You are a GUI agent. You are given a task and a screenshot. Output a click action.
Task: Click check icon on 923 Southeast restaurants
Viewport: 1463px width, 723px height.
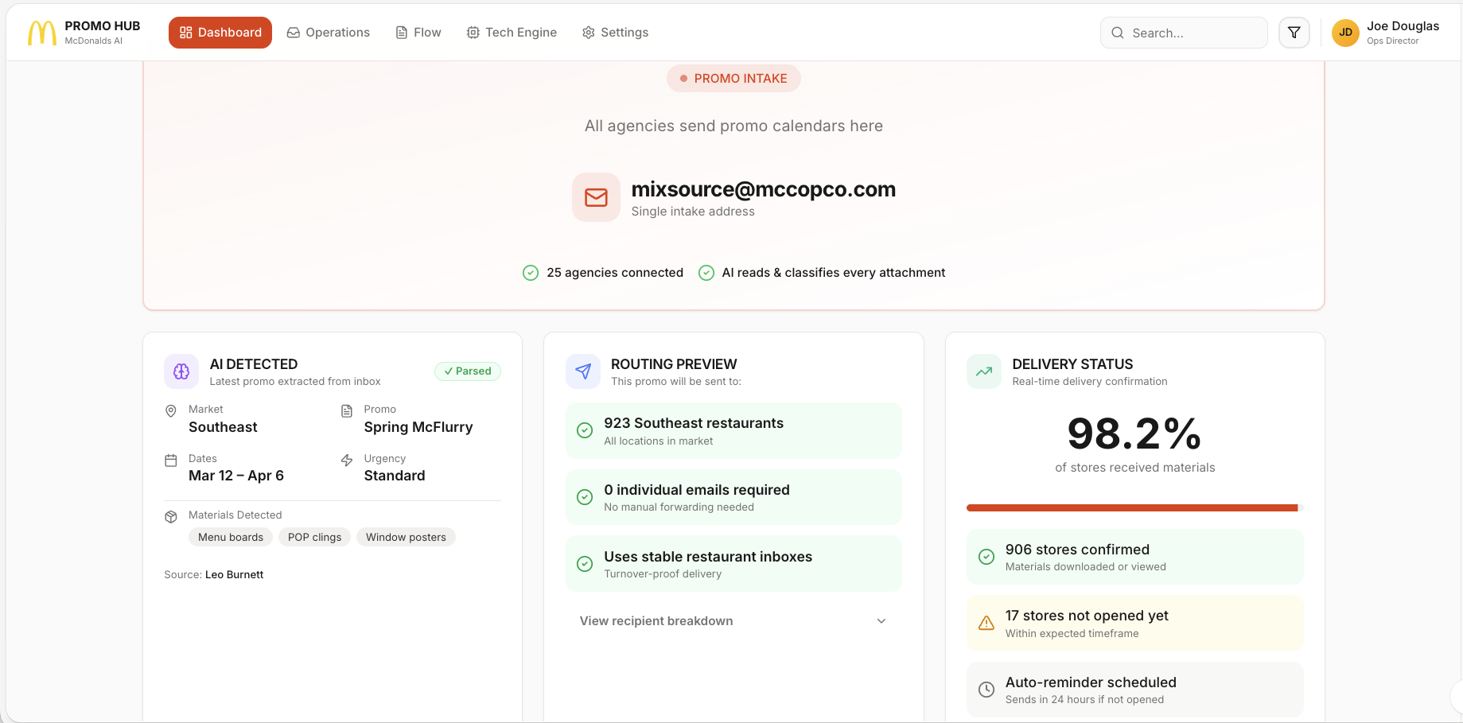tap(585, 430)
